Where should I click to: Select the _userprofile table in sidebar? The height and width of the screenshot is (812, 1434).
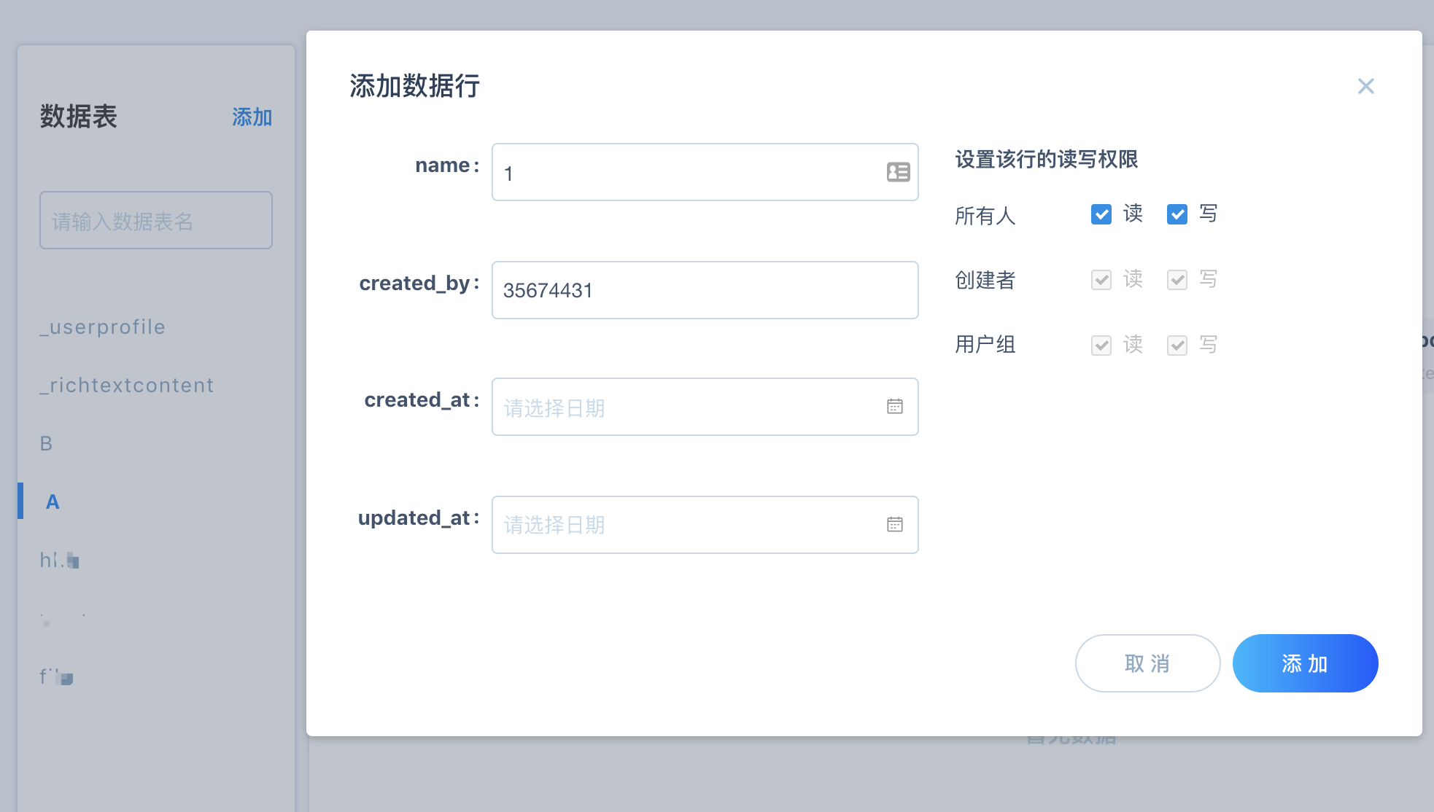pos(103,327)
